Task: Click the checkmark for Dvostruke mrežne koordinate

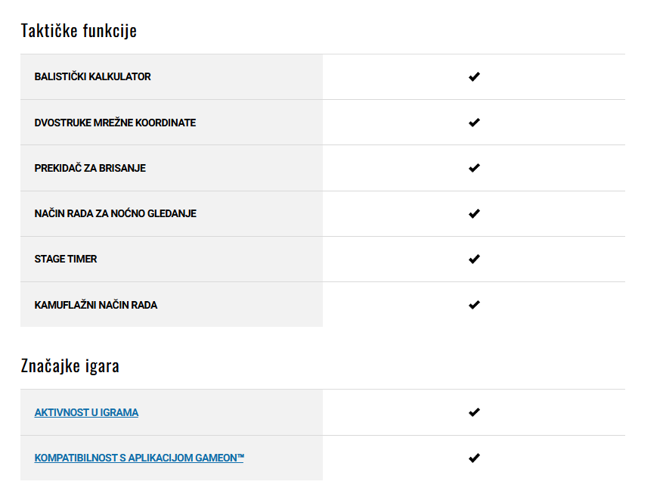Action: click(x=474, y=123)
